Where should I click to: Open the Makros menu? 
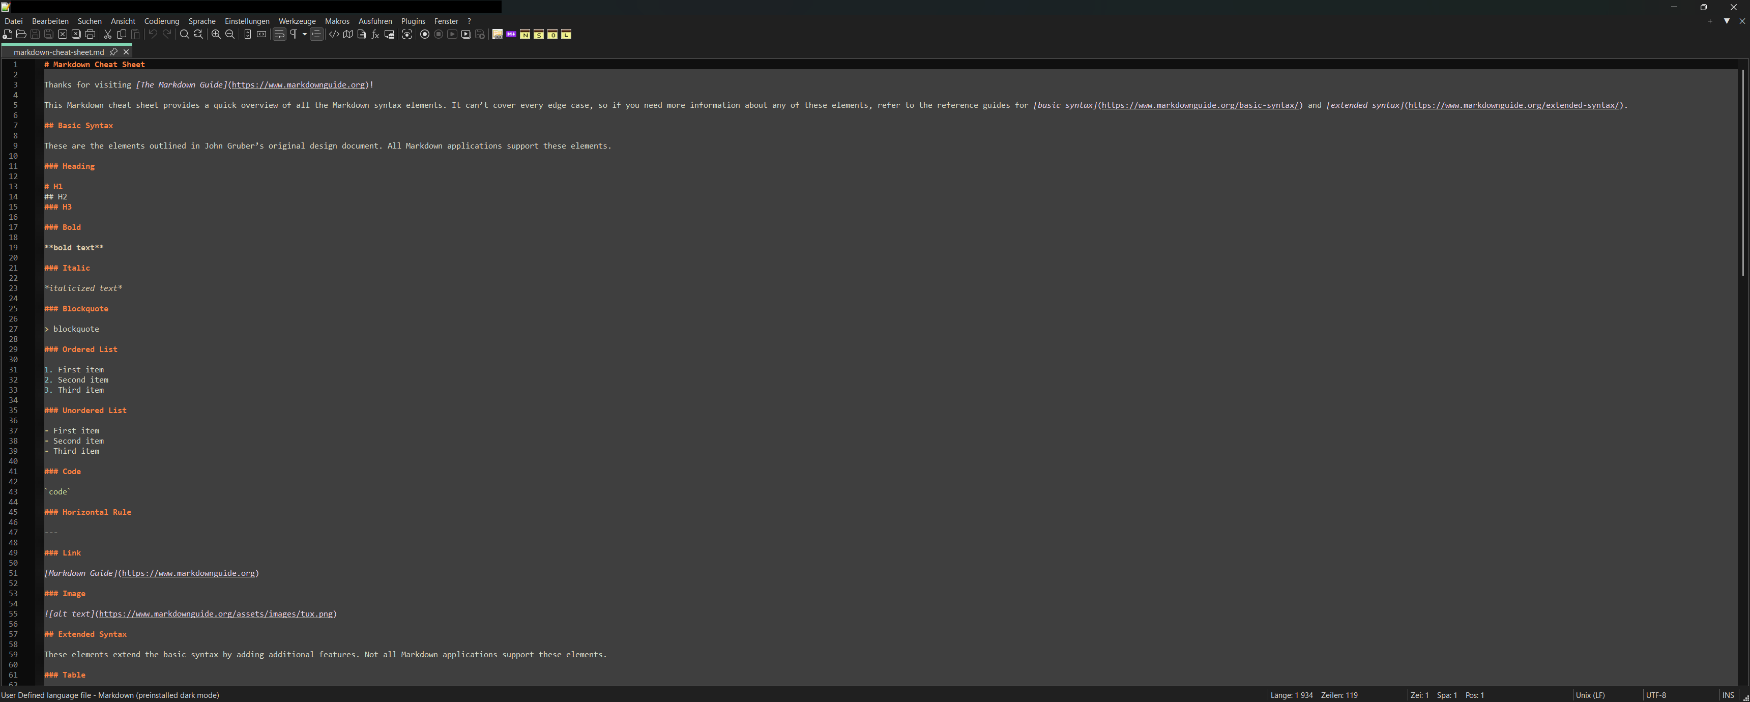click(337, 21)
